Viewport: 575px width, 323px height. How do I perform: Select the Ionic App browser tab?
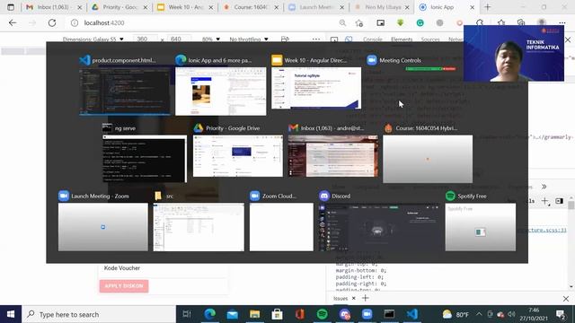pyautogui.click(x=442, y=7)
